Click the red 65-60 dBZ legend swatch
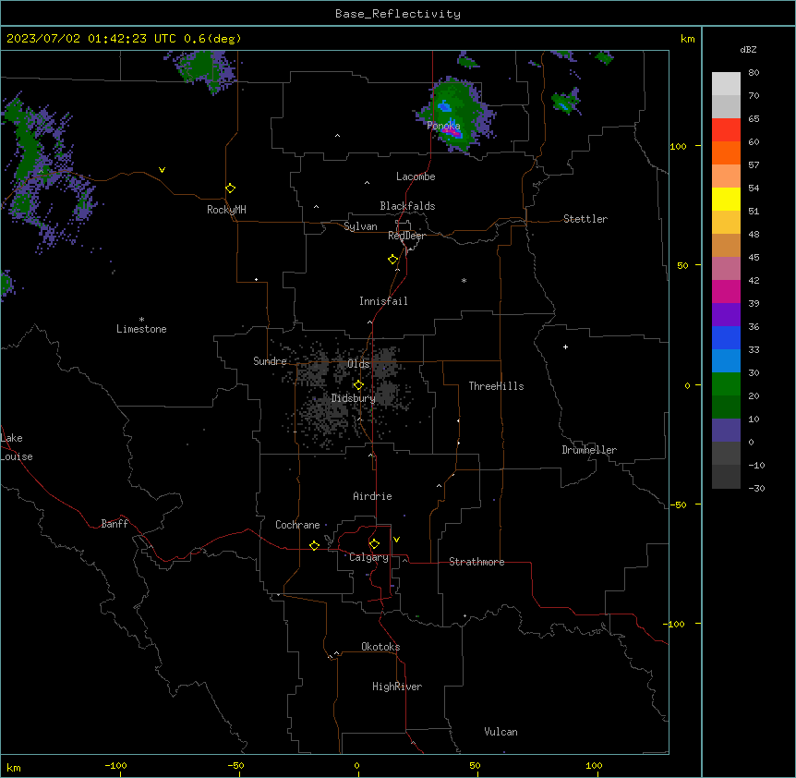The width and height of the screenshot is (796, 778). [726, 130]
